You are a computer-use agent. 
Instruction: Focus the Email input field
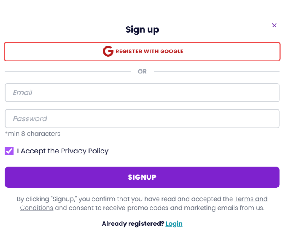[142, 92]
